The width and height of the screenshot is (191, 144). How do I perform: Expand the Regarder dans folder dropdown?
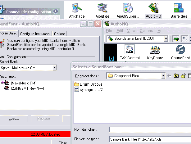coord(163,76)
